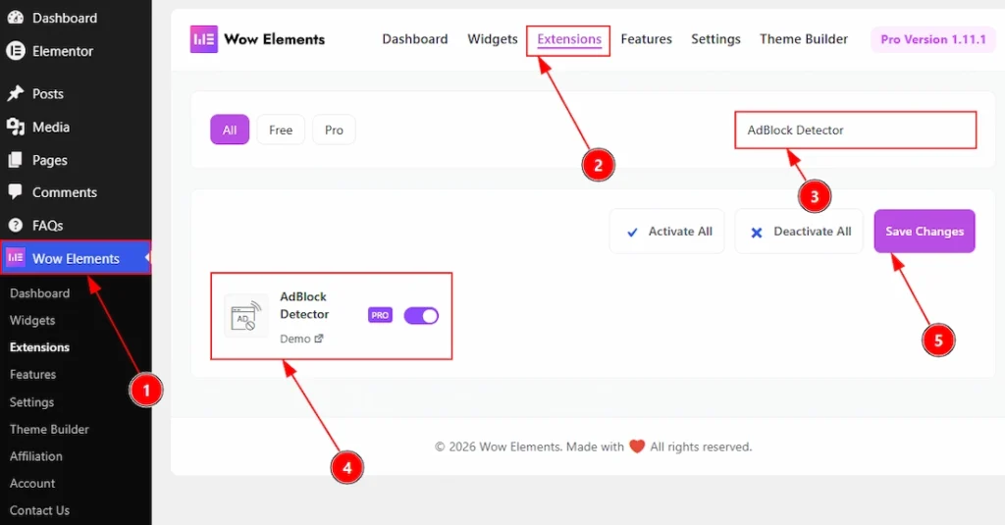Viewport: 1005px width, 525px height.
Task: Click the Wow Elements header logo
Action: 204,39
